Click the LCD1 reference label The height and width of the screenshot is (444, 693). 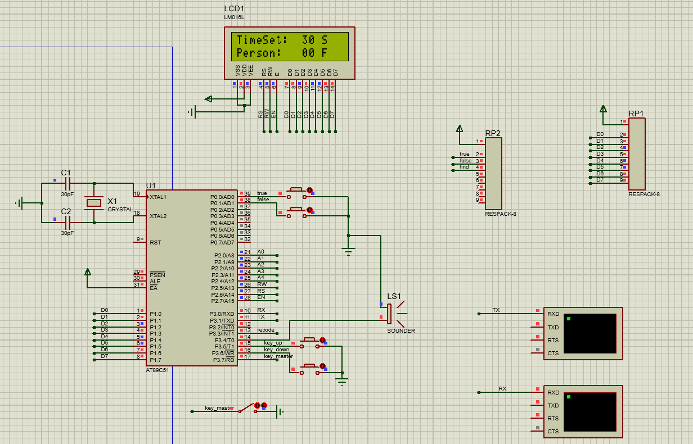tap(234, 9)
